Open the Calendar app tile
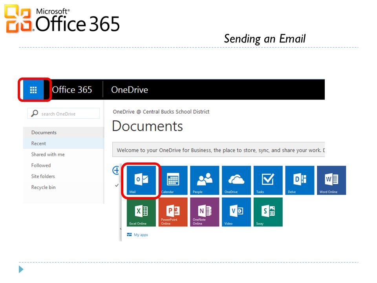 pos(173,180)
